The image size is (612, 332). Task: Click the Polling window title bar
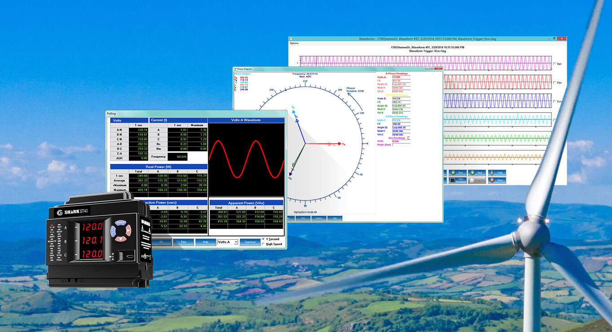point(196,114)
